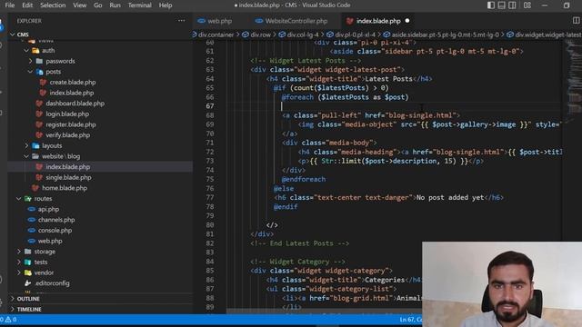The width and height of the screenshot is (582, 327).
Task: Collapse the auth folder
Action: [x=26, y=51]
